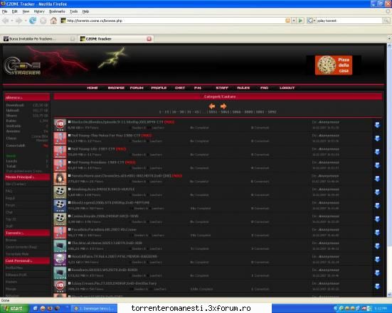The image size is (392, 313).
Task: Click the orange next page arrow
Action: tap(223, 106)
